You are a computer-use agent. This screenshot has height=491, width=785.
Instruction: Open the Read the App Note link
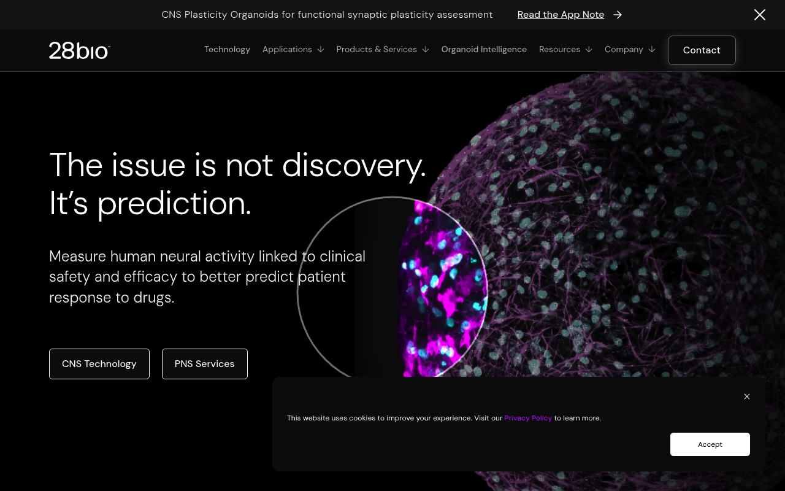click(x=561, y=15)
